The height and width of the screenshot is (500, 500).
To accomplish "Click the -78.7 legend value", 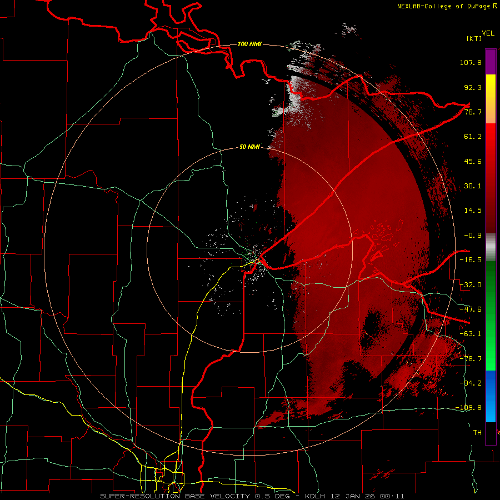I will 471,359.
